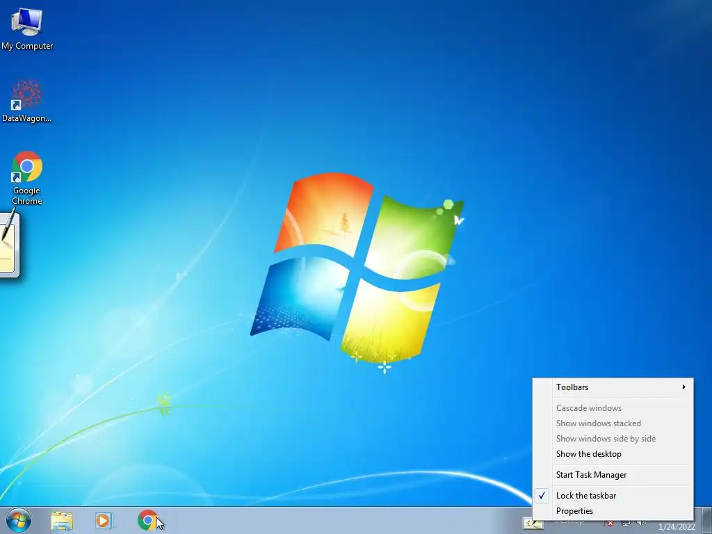Select Show the desktop menu entry

click(613, 454)
